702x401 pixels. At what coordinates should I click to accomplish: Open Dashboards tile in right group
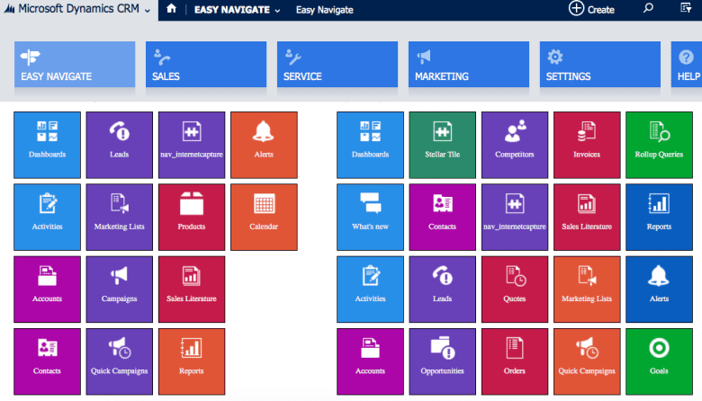(x=370, y=145)
